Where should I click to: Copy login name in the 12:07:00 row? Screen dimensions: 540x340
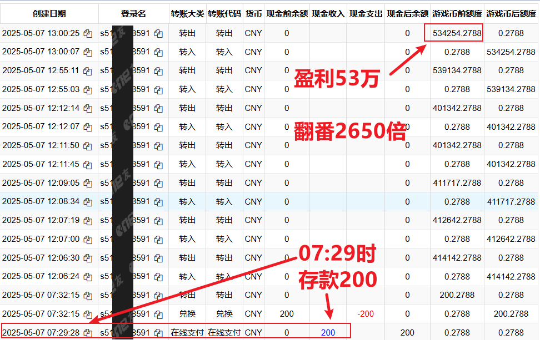[158, 240]
